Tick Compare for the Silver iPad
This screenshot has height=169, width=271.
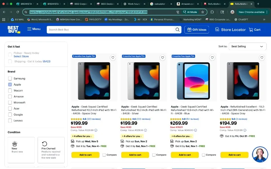click(x=154, y=155)
